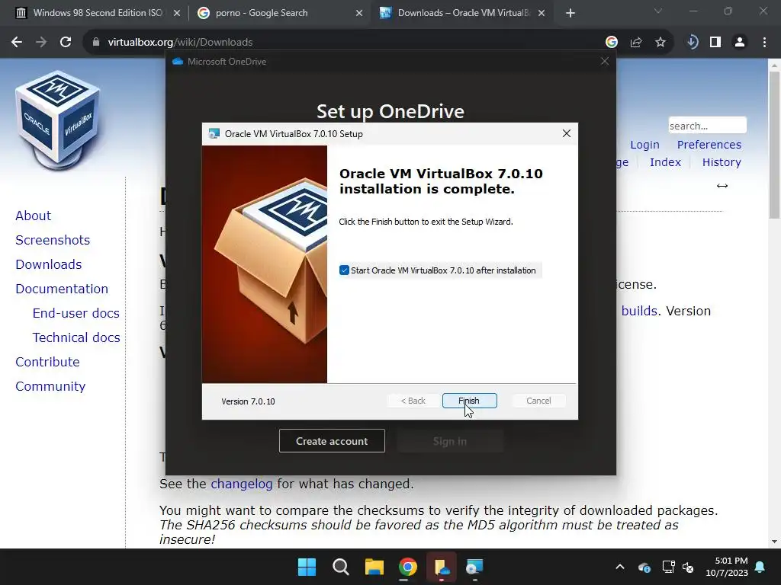The image size is (781, 585).
Task: Uncheck Start Oracle VM VirtualBox after installation
Action: (x=344, y=270)
